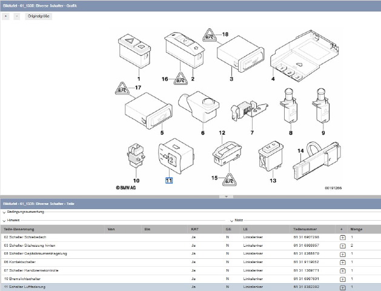
Task: Select row 07 Schalter Handbremskontrolle
Action: pyautogui.click(x=190, y=270)
